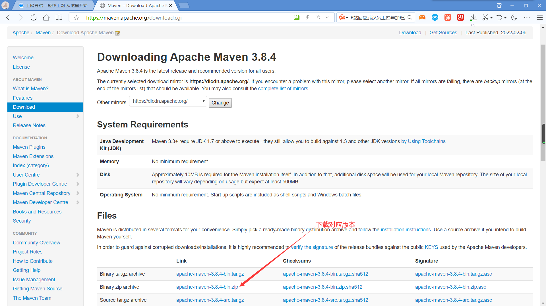Open the three-dots more tools icon
Screen dimensions: 546x306
527,18
